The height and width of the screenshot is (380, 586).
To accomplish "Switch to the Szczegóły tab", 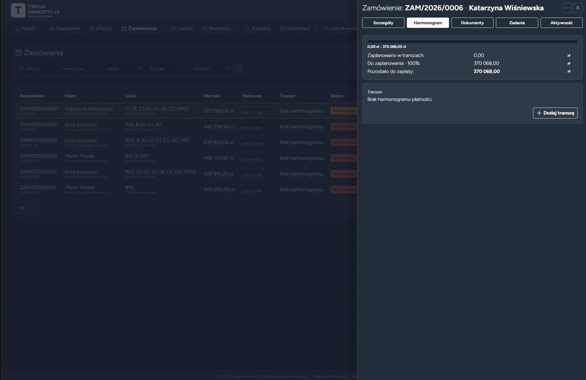I will click(x=383, y=23).
